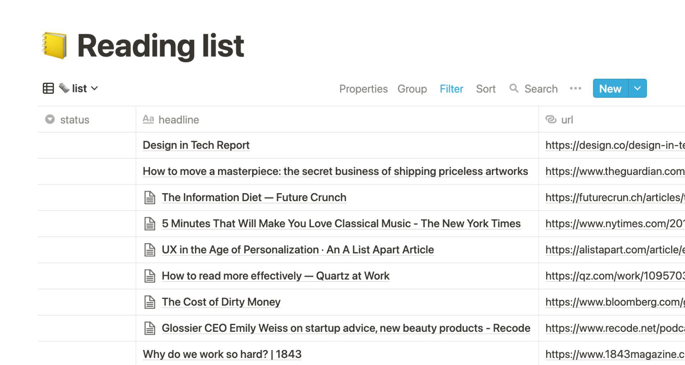This screenshot has width=685, height=365.
Task: Click the url column link icon
Action: pos(551,119)
